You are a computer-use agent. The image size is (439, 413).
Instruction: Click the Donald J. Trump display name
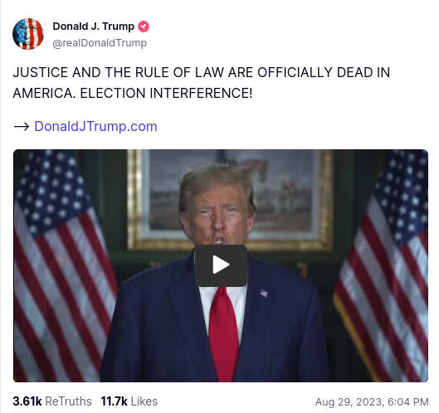(94, 27)
